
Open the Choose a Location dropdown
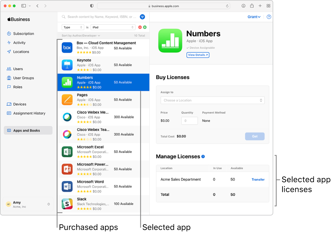click(x=212, y=100)
